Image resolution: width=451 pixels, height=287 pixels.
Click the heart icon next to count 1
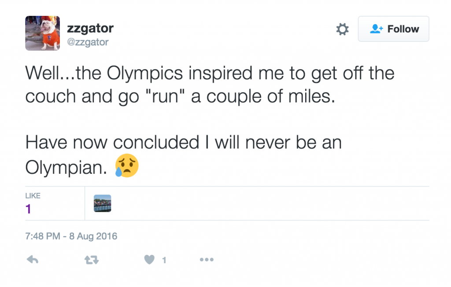[x=150, y=260]
